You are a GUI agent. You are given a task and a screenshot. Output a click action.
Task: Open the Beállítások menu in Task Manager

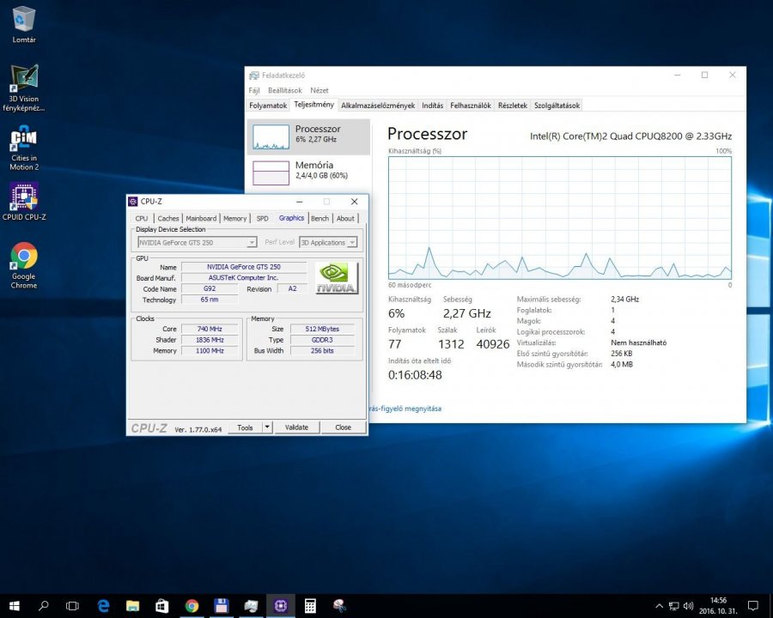(x=285, y=90)
